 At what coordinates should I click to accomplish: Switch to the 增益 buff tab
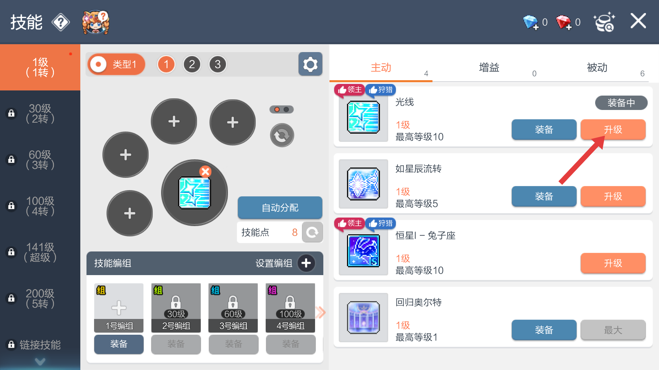[x=489, y=67]
